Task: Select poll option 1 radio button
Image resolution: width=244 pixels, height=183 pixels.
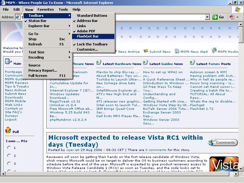Action: (9, 148)
